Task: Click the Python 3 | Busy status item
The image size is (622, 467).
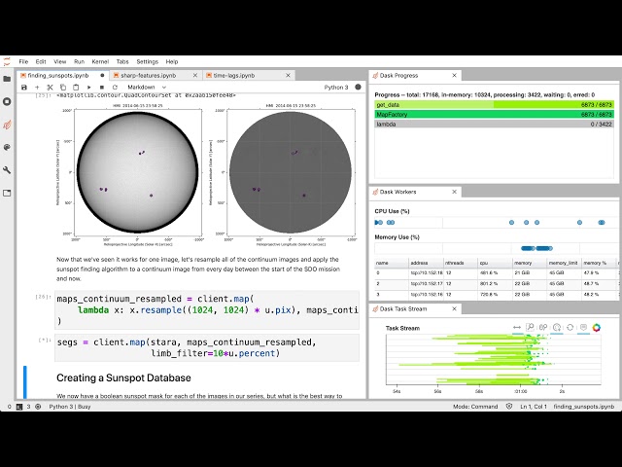Action: coord(70,407)
